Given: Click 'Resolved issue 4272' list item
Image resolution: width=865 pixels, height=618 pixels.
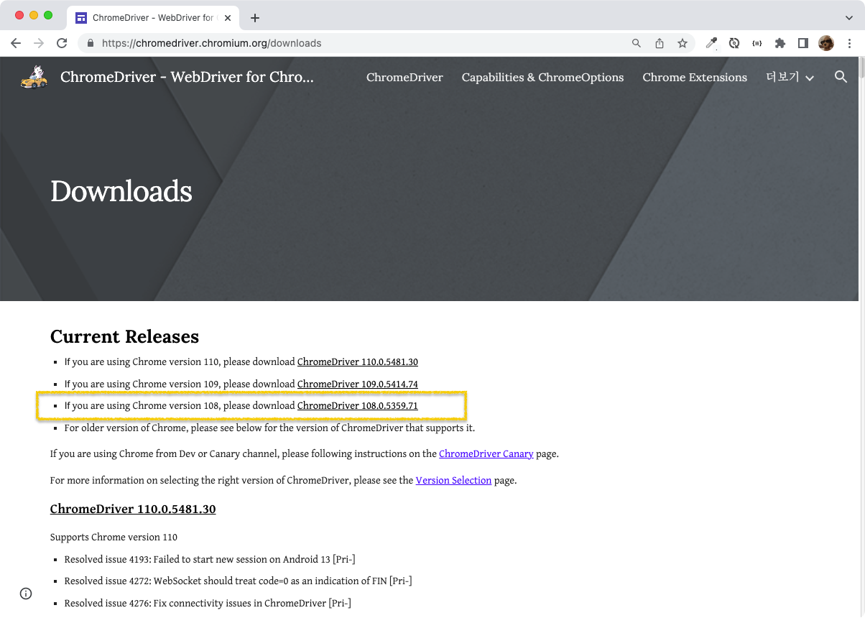Looking at the screenshot, I should [238, 581].
